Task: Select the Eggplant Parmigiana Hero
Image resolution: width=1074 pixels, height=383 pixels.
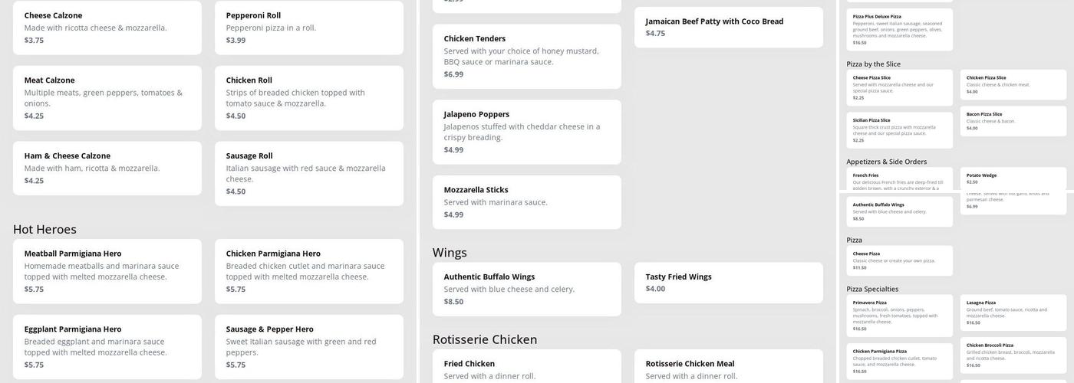Action: [107, 346]
